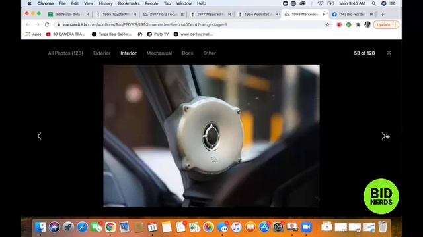View the Other photos category
423x237 pixels.
click(210, 53)
